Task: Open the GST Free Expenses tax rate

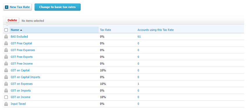Action: 23,50
